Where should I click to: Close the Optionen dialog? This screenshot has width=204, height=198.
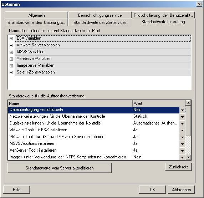coord(199,4)
